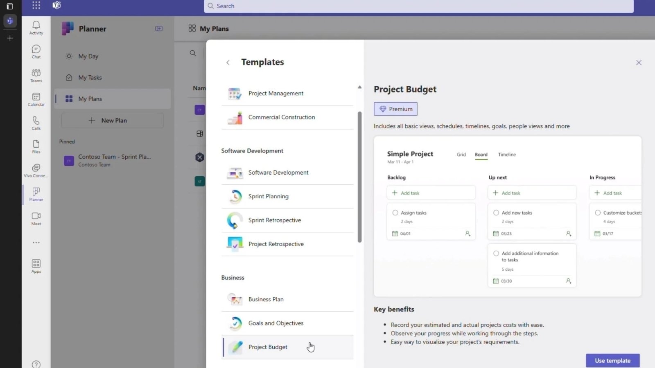Click scroll up arrow of template list

click(359, 87)
